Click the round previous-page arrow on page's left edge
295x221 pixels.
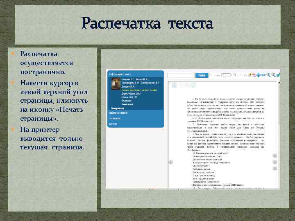tap(171, 162)
